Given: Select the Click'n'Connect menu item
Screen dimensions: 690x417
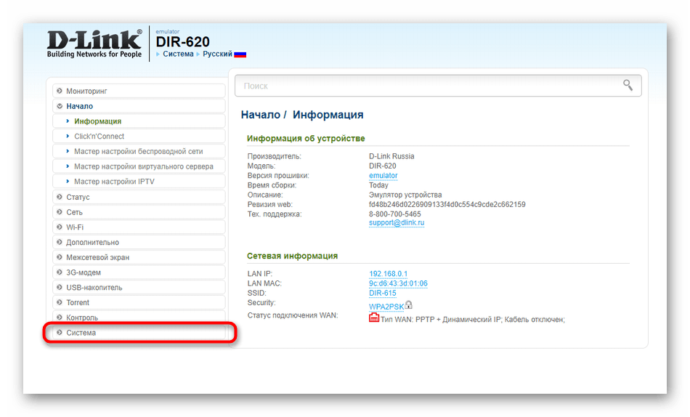Looking at the screenshot, I should tap(99, 137).
